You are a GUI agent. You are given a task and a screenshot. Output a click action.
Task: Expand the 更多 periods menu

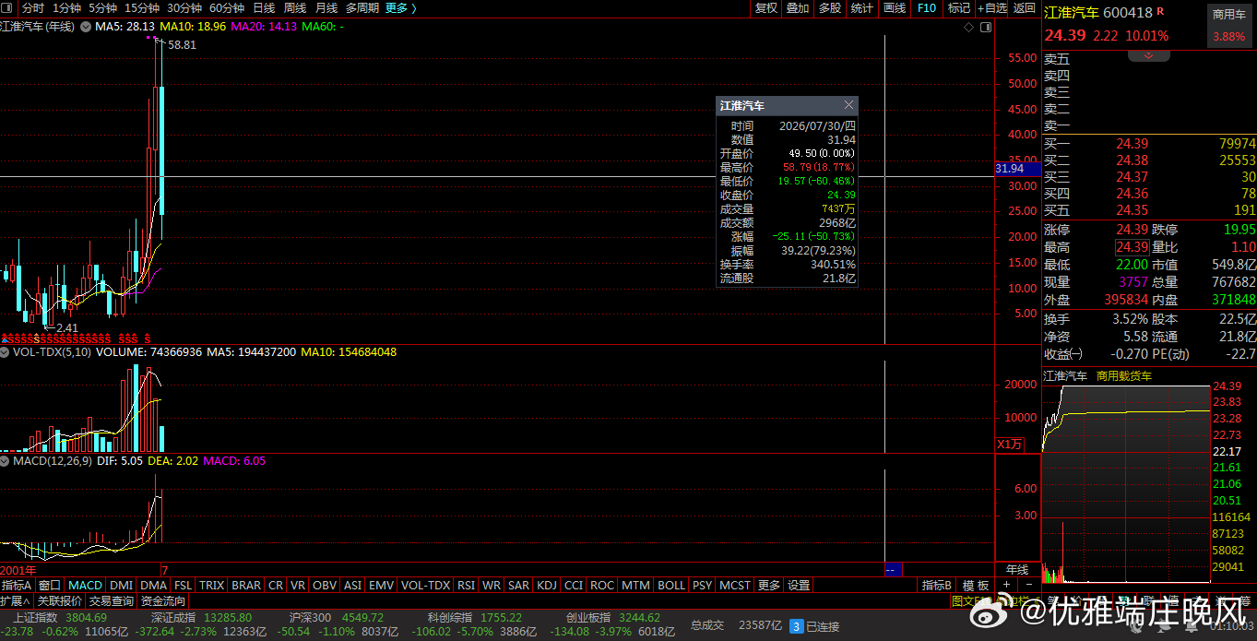coord(401,8)
